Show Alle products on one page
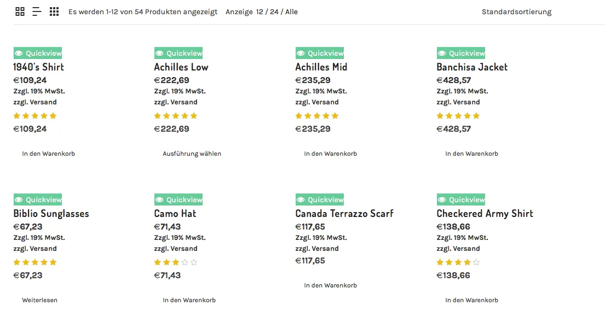The height and width of the screenshot is (323, 605). 291,12
